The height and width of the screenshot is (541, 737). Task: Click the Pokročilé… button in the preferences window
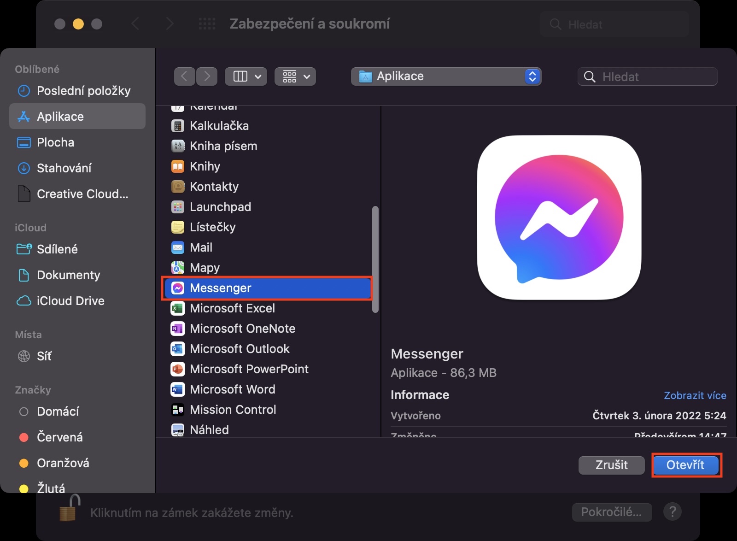tap(612, 512)
